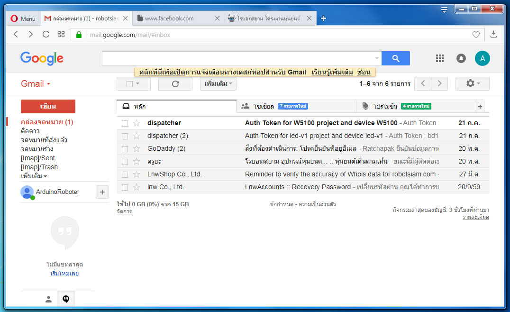Switch to the โซเชียล social tab
This screenshot has width=510, height=312.
tap(296, 106)
